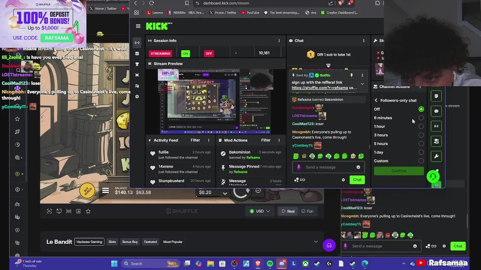481x270 pixels.
Task: Expand the pinned BotRix message chevron
Action: pyautogui.click(x=362, y=84)
